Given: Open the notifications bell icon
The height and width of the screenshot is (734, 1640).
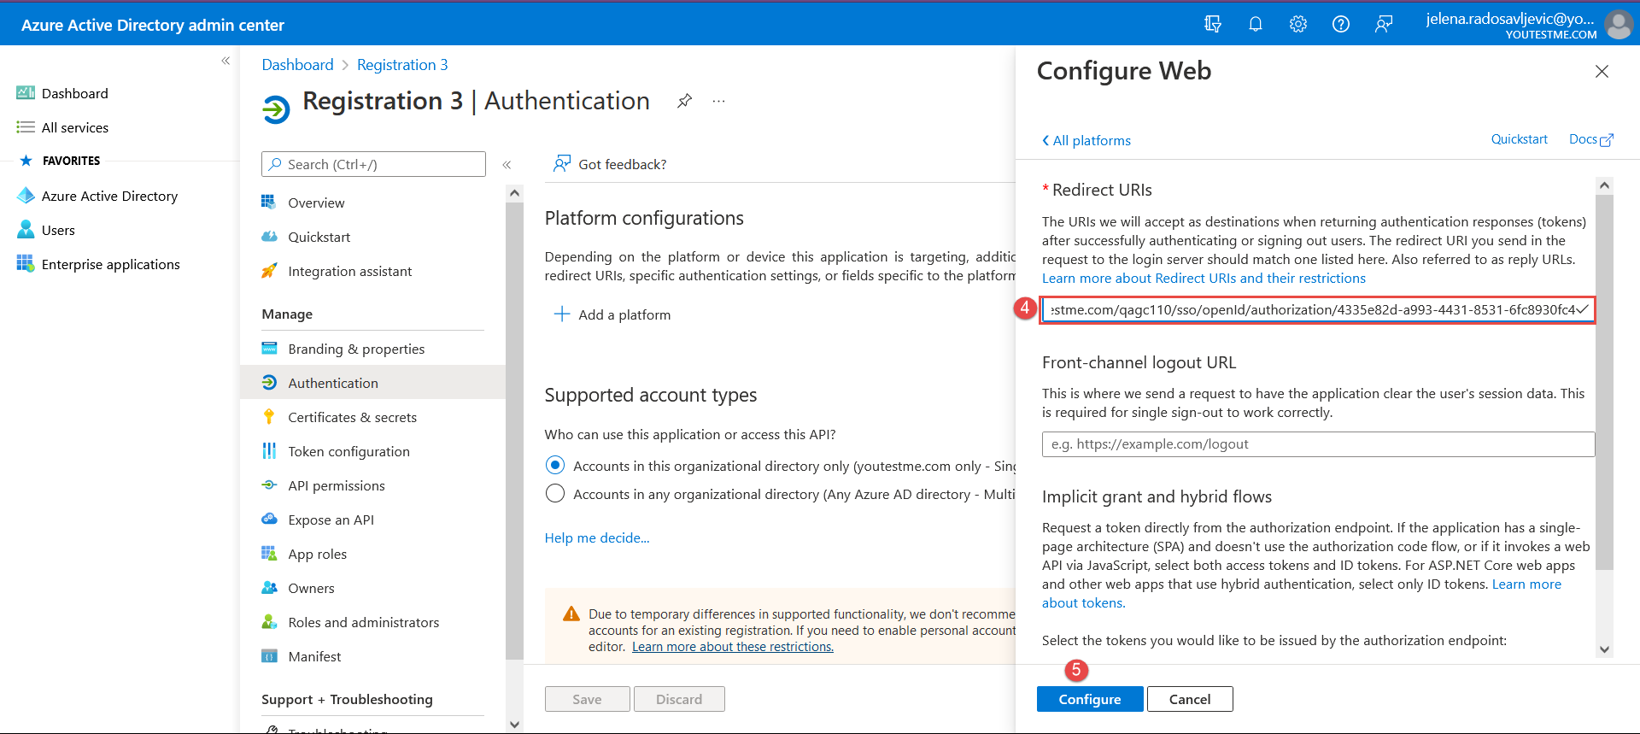Looking at the screenshot, I should pyautogui.click(x=1255, y=24).
